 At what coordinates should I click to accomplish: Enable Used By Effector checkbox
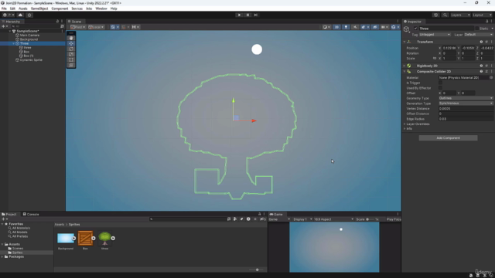(x=440, y=88)
